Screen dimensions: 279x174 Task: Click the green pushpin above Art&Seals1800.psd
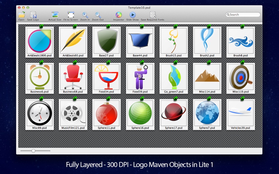click(41, 26)
